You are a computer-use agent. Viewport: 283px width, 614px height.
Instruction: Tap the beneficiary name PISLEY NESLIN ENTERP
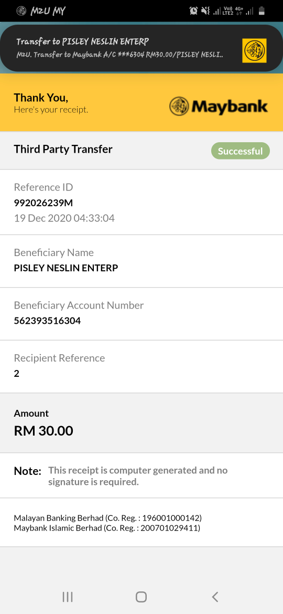(x=66, y=268)
